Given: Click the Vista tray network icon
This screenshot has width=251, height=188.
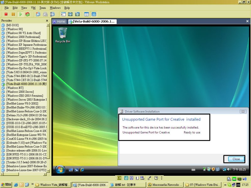Looking at the screenshot, I should pos(224,169).
